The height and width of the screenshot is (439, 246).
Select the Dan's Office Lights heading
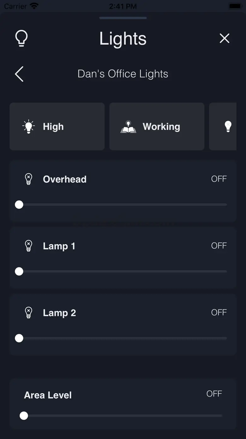tap(123, 74)
